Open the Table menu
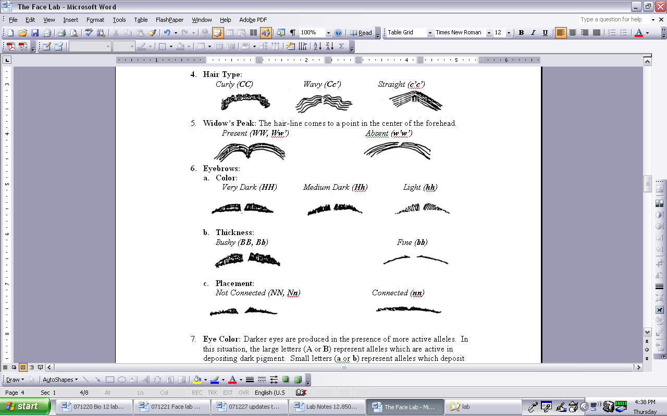Image resolution: width=667 pixels, height=416 pixels. point(141,20)
